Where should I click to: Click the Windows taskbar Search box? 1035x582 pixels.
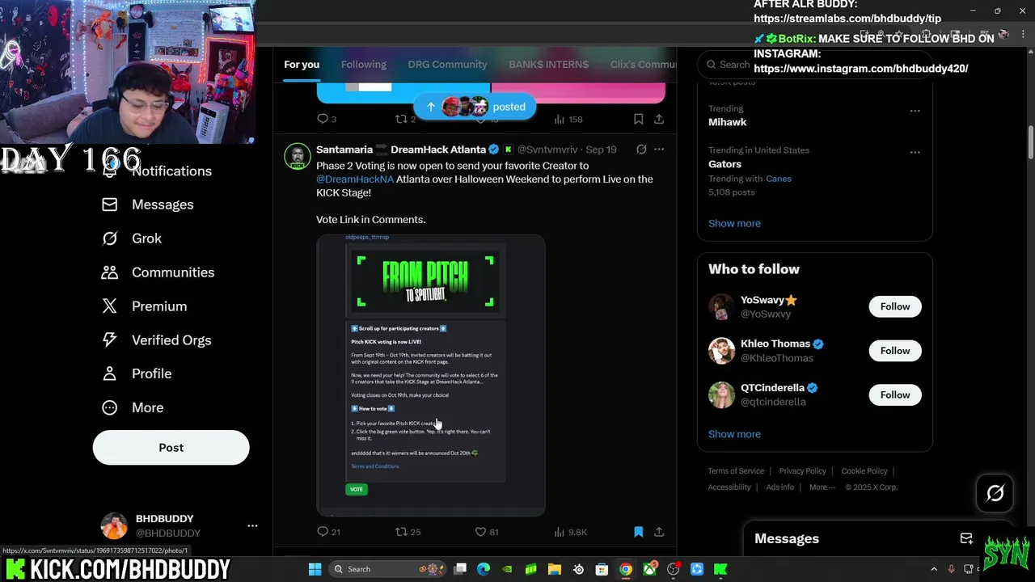click(386, 569)
